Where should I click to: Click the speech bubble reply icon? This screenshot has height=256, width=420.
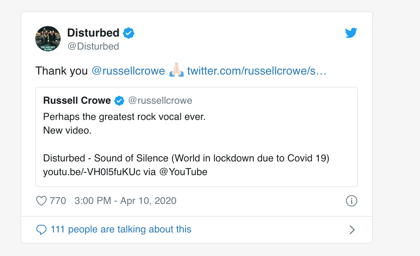[x=41, y=230]
